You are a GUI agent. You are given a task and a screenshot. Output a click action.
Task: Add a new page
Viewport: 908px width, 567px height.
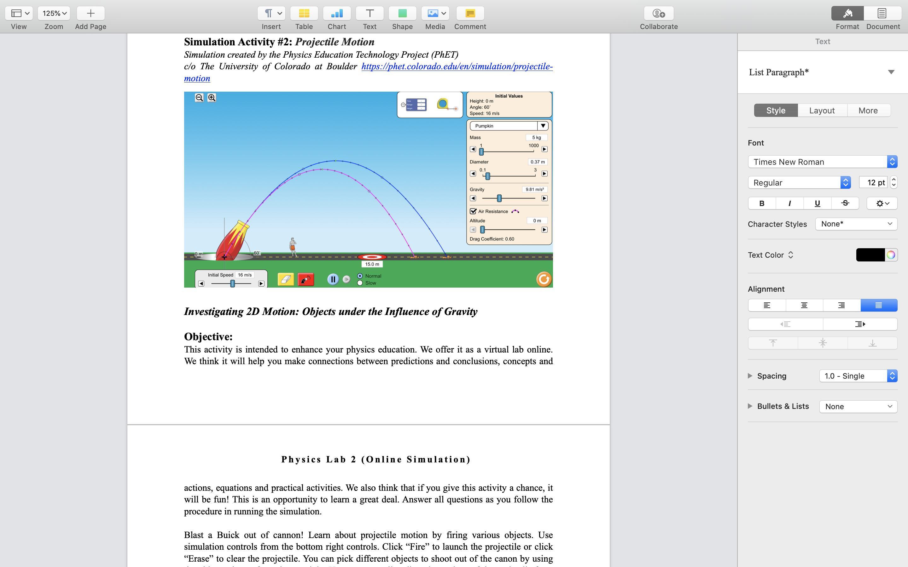pos(90,13)
